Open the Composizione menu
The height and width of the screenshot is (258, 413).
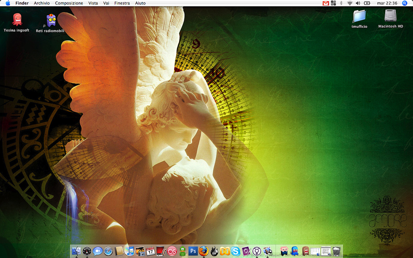69,3
